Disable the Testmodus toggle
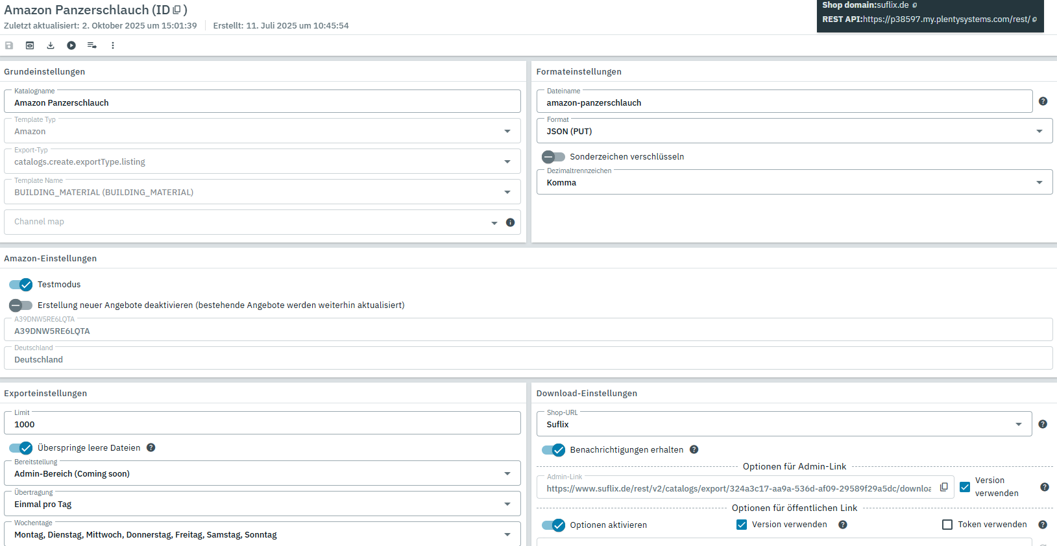 pyautogui.click(x=21, y=285)
